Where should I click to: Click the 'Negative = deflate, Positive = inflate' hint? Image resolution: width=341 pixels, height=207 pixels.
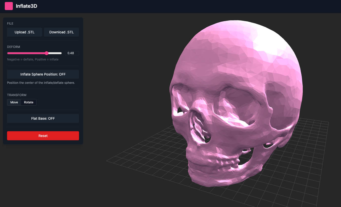(x=33, y=59)
